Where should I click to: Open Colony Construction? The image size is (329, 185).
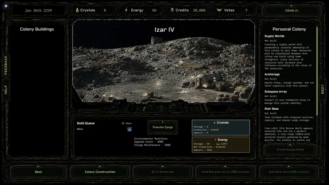pyautogui.click(x=100, y=172)
